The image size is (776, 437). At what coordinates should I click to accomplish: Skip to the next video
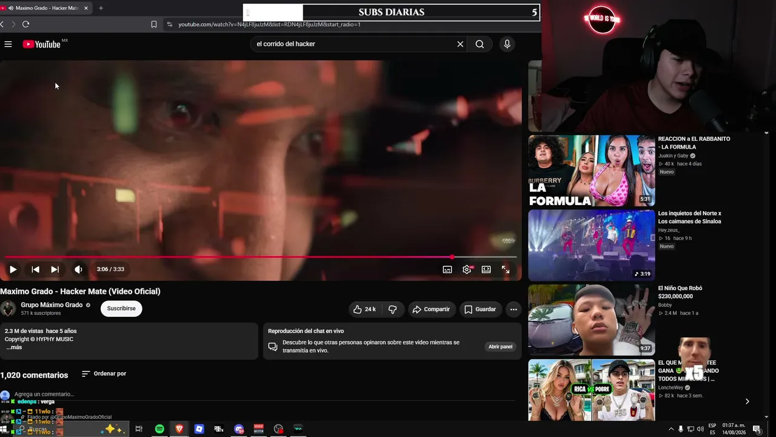click(x=55, y=269)
